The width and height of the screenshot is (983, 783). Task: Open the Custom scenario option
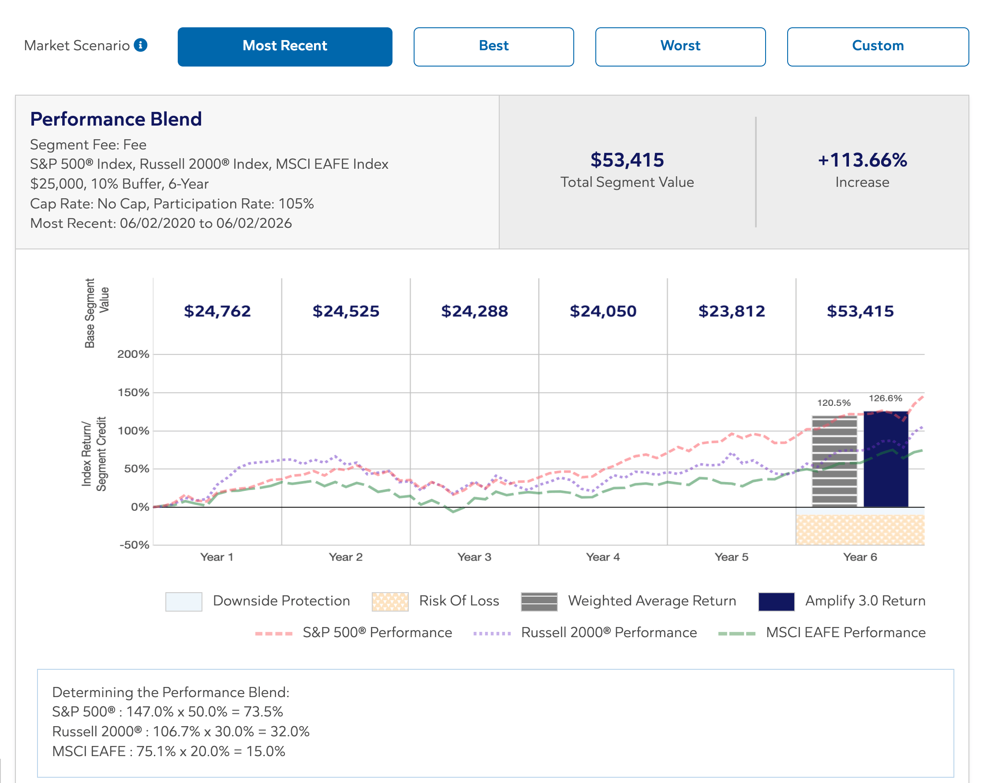pos(878,46)
